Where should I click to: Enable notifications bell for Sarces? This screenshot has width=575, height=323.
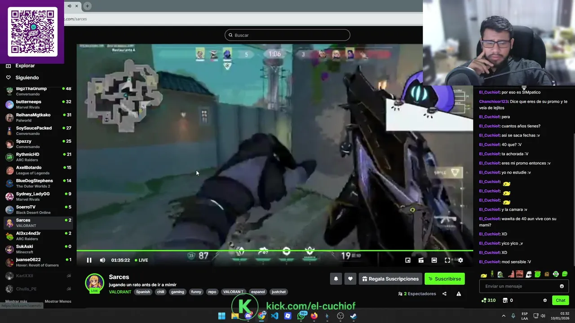coord(336,279)
